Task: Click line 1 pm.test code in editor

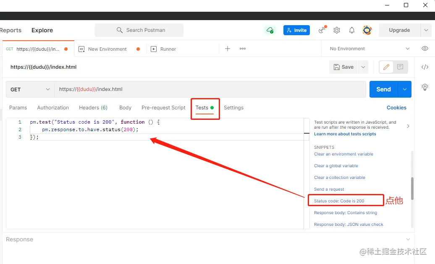Action: [x=94, y=122]
